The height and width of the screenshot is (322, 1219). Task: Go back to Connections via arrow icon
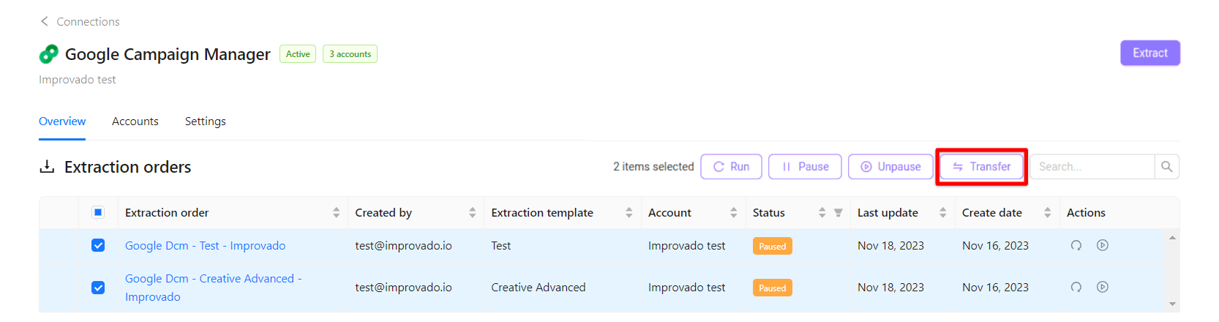(x=45, y=21)
